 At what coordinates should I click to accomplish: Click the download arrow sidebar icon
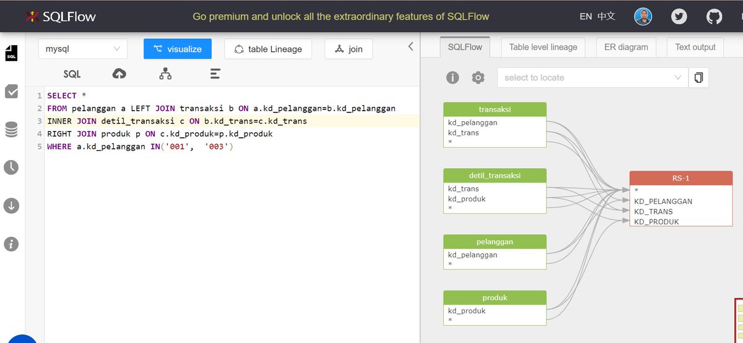pos(11,206)
